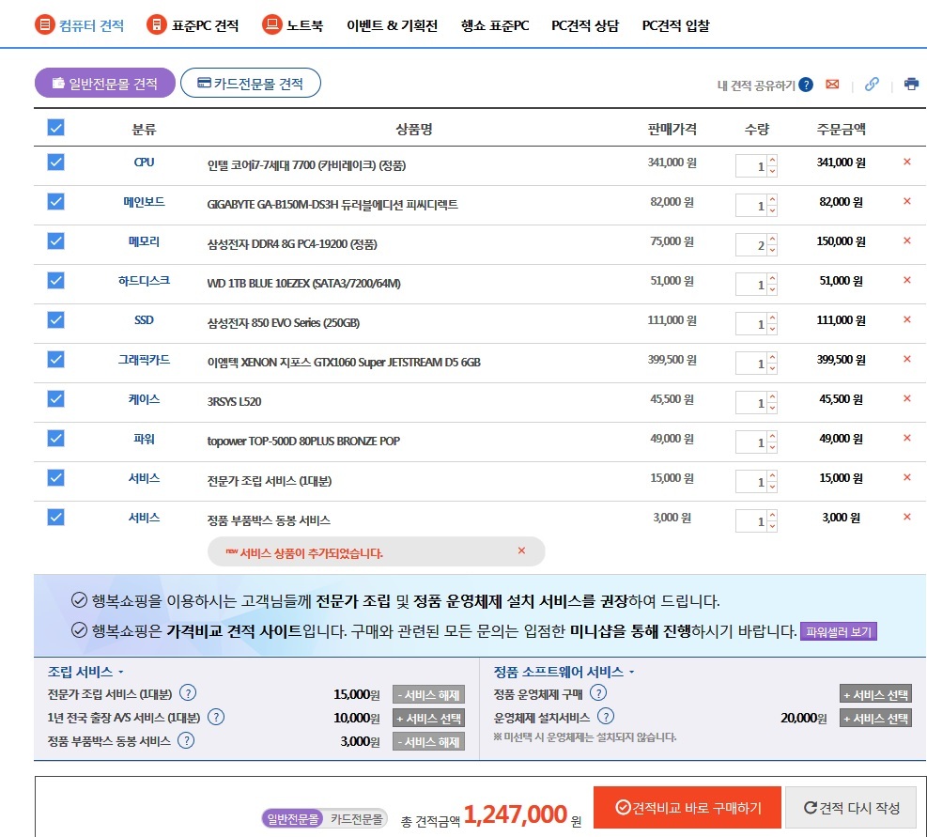The image size is (927, 837).
Task: Remove the 그래픽카드 item with red X
Action: 907,359
